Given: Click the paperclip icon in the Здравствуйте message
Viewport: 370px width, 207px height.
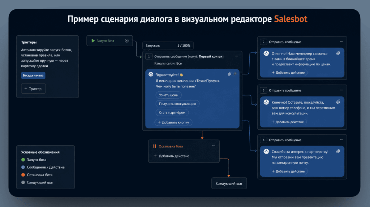Looking at the screenshot, I should click(229, 74).
